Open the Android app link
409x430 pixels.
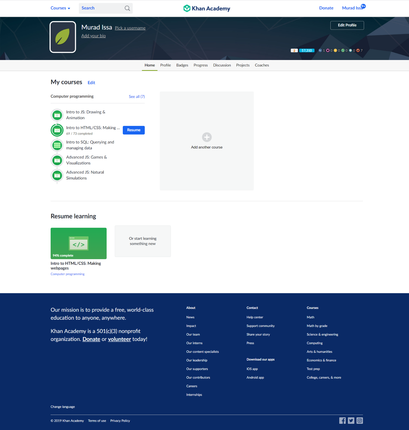(x=255, y=378)
